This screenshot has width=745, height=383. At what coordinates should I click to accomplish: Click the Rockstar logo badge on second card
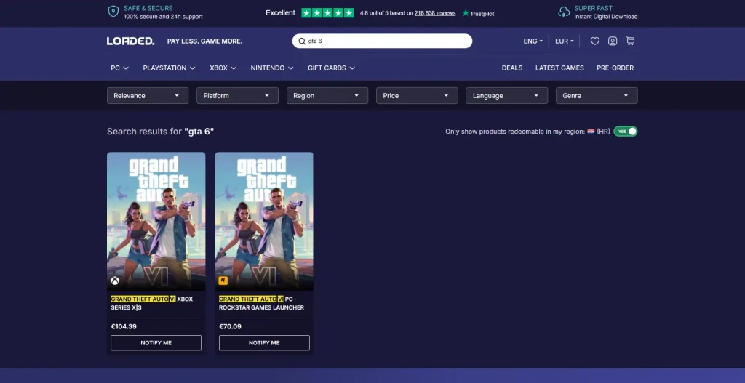(223, 281)
